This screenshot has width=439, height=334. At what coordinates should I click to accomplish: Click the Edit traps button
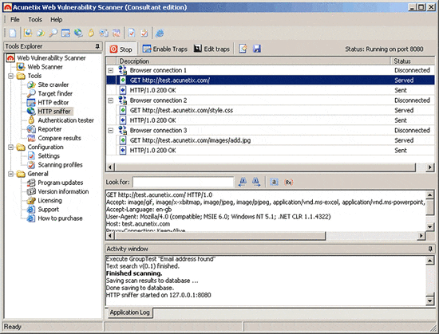point(212,49)
